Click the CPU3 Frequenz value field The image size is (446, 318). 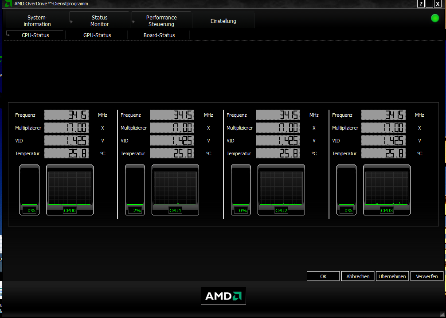click(383, 115)
